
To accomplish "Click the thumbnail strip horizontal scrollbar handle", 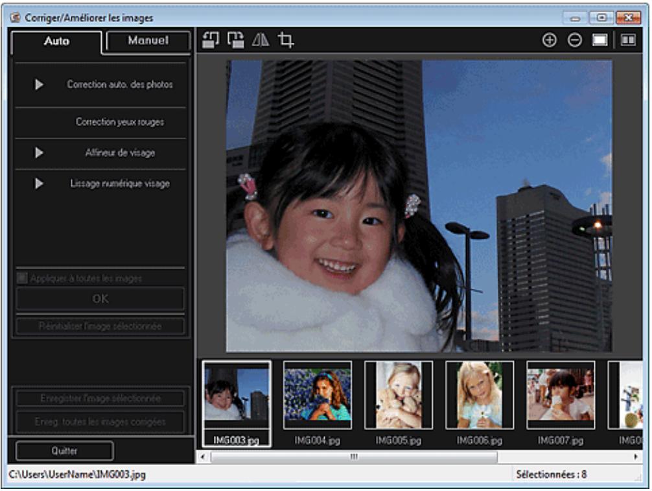I will click(354, 457).
